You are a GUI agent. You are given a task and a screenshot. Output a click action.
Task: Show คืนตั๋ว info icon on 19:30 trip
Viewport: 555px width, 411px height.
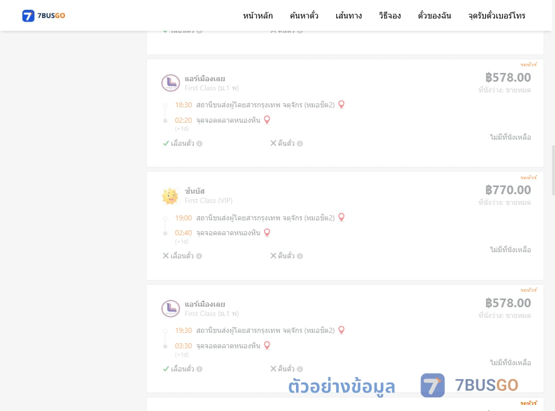pos(300,369)
